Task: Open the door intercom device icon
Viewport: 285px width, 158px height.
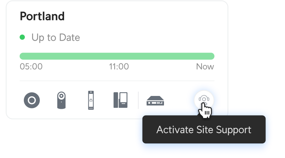Action: (90, 100)
